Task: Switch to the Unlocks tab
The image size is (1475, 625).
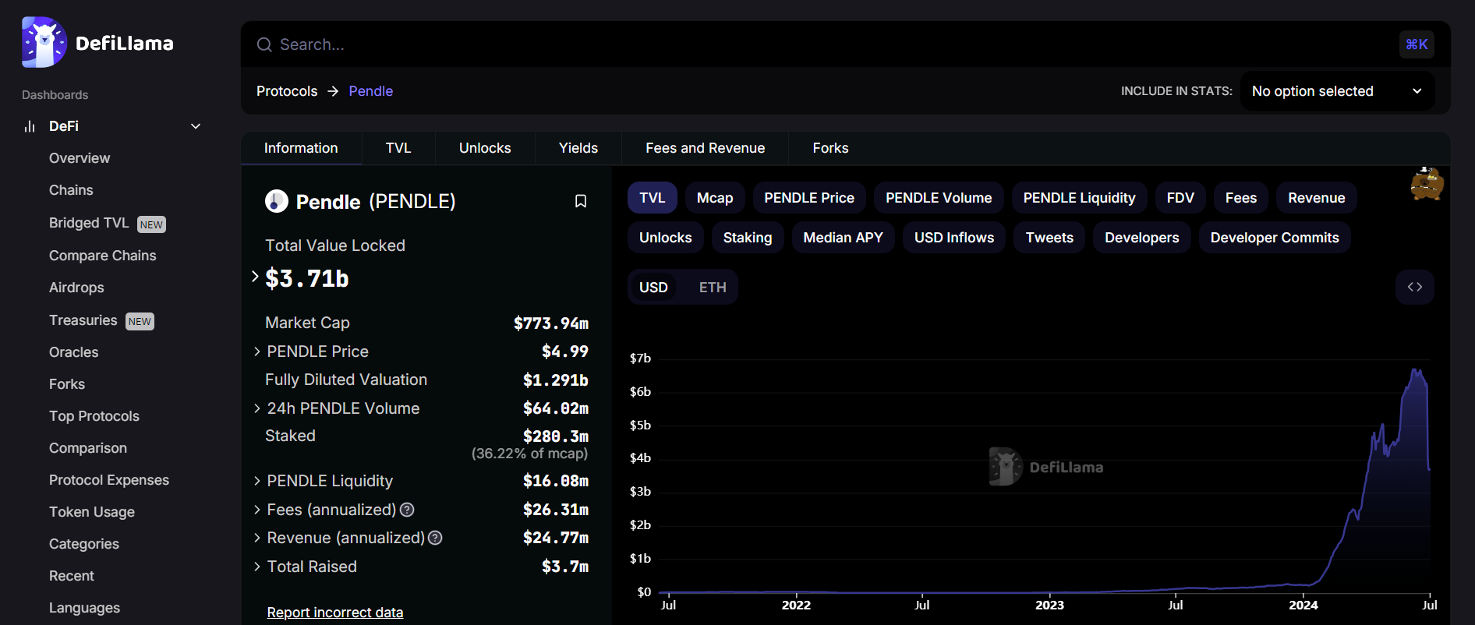Action: tap(485, 148)
